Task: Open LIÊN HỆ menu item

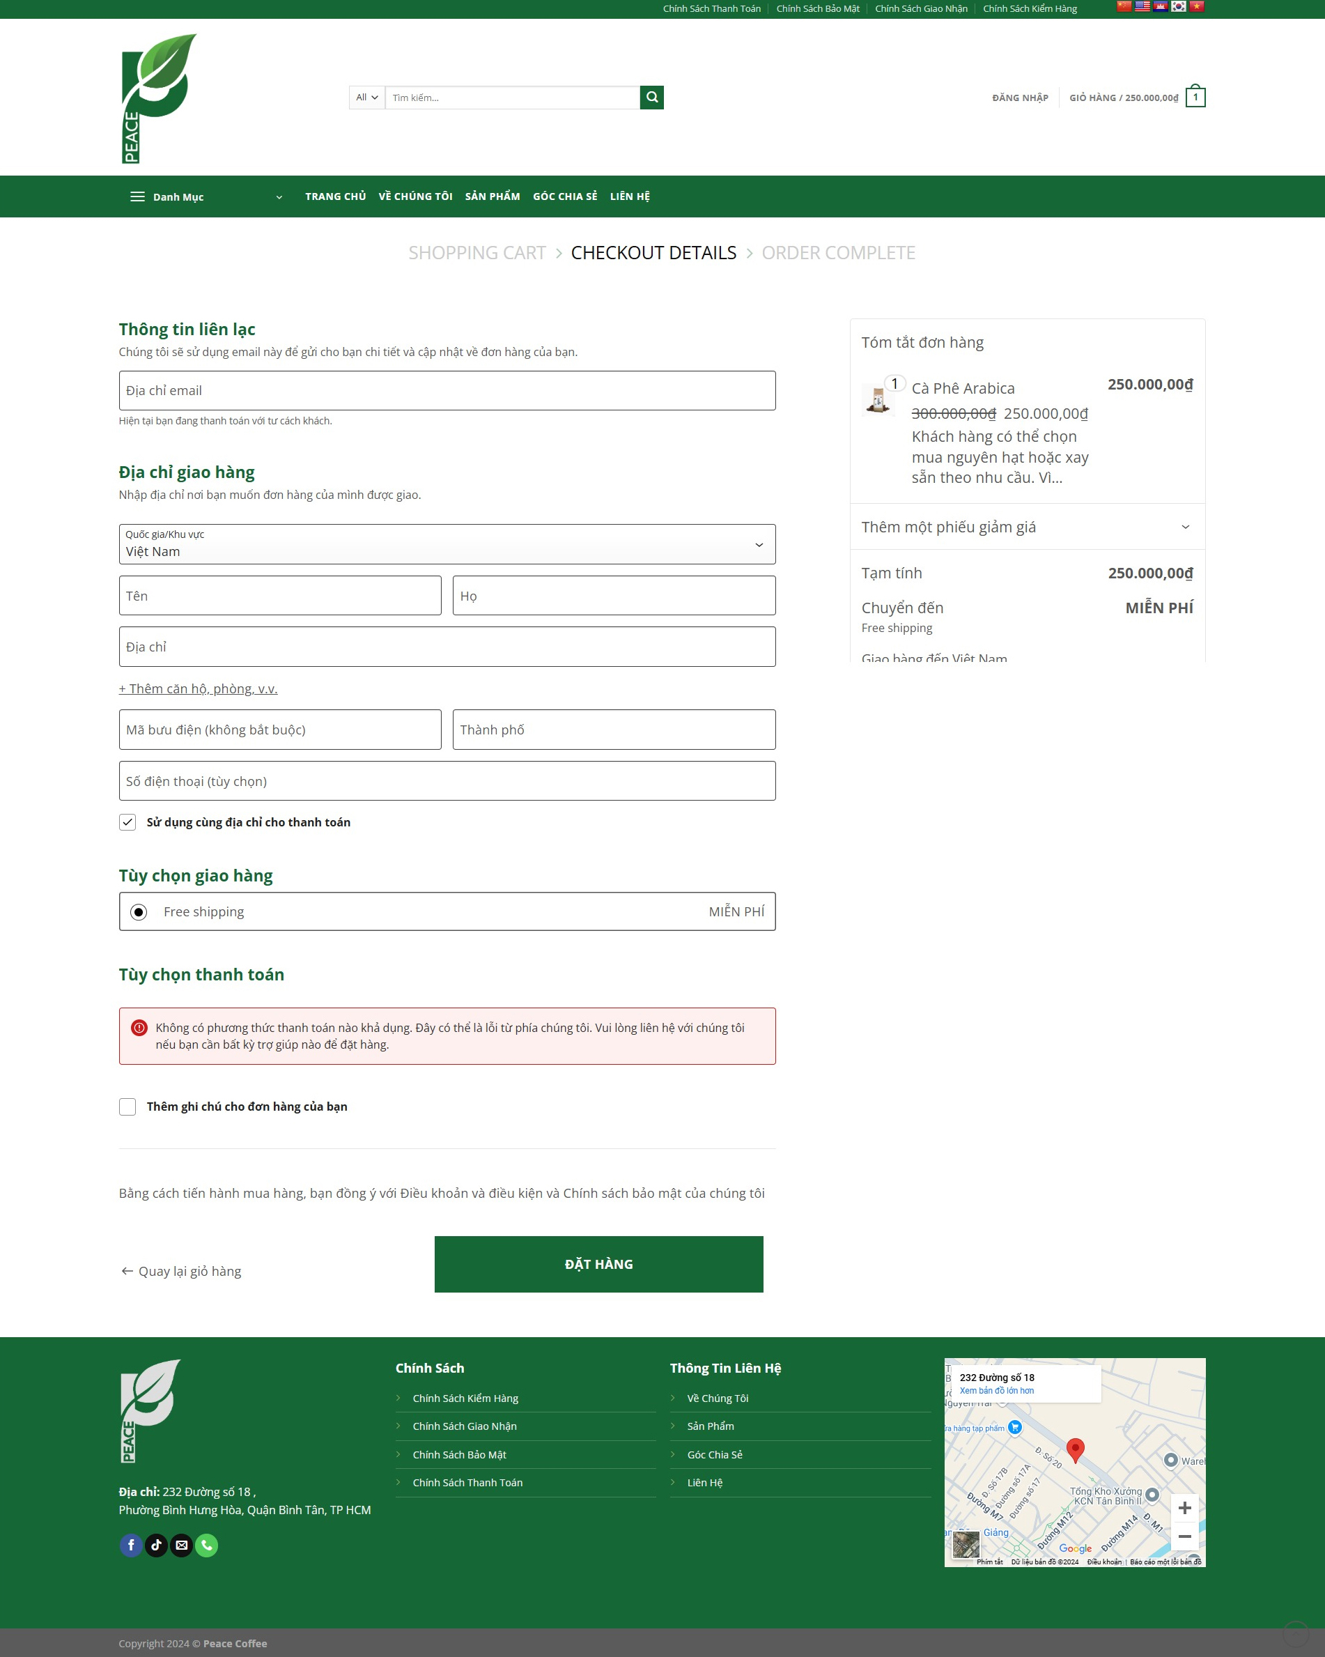Action: [630, 196]
